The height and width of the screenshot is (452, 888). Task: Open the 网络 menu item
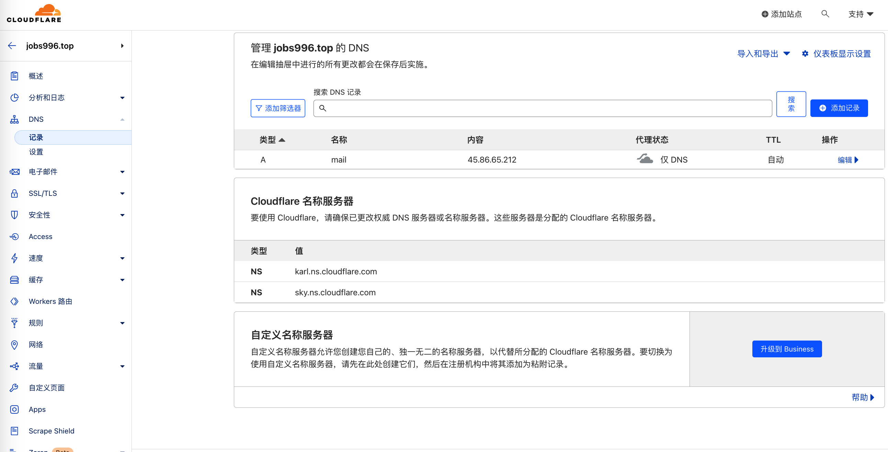coord(36,345)
